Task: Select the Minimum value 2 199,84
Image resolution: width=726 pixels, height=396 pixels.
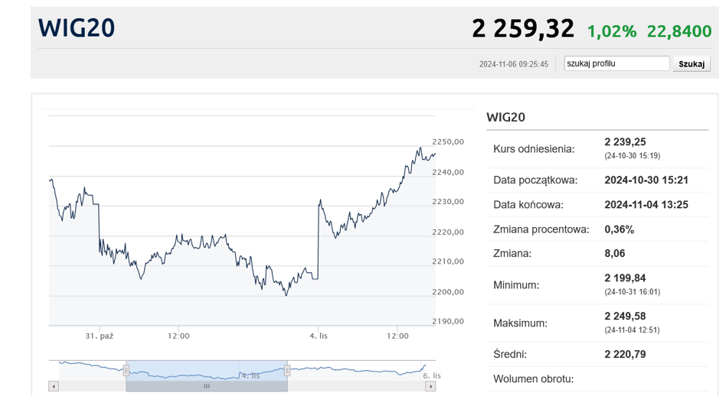Action: coord(635,278)
